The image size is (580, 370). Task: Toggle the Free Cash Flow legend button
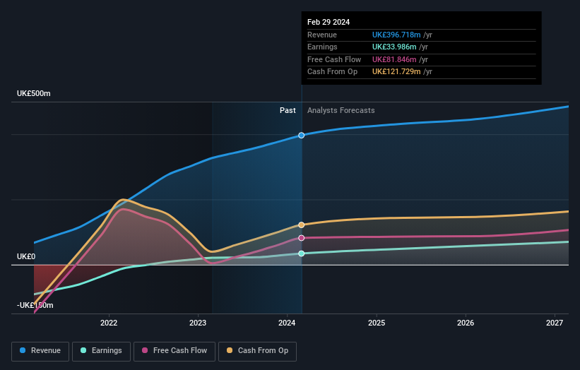174,351
